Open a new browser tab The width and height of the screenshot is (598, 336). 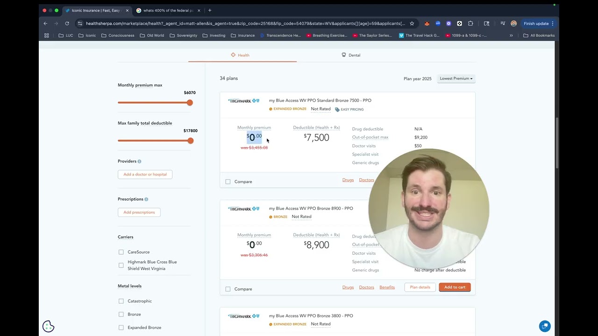(x=210, y=10)
